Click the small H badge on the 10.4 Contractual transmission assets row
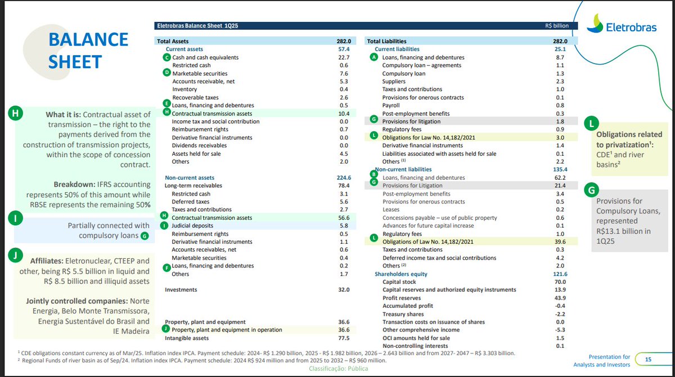The height and width of the screenshot is (377, 675). tap(166, 113)
